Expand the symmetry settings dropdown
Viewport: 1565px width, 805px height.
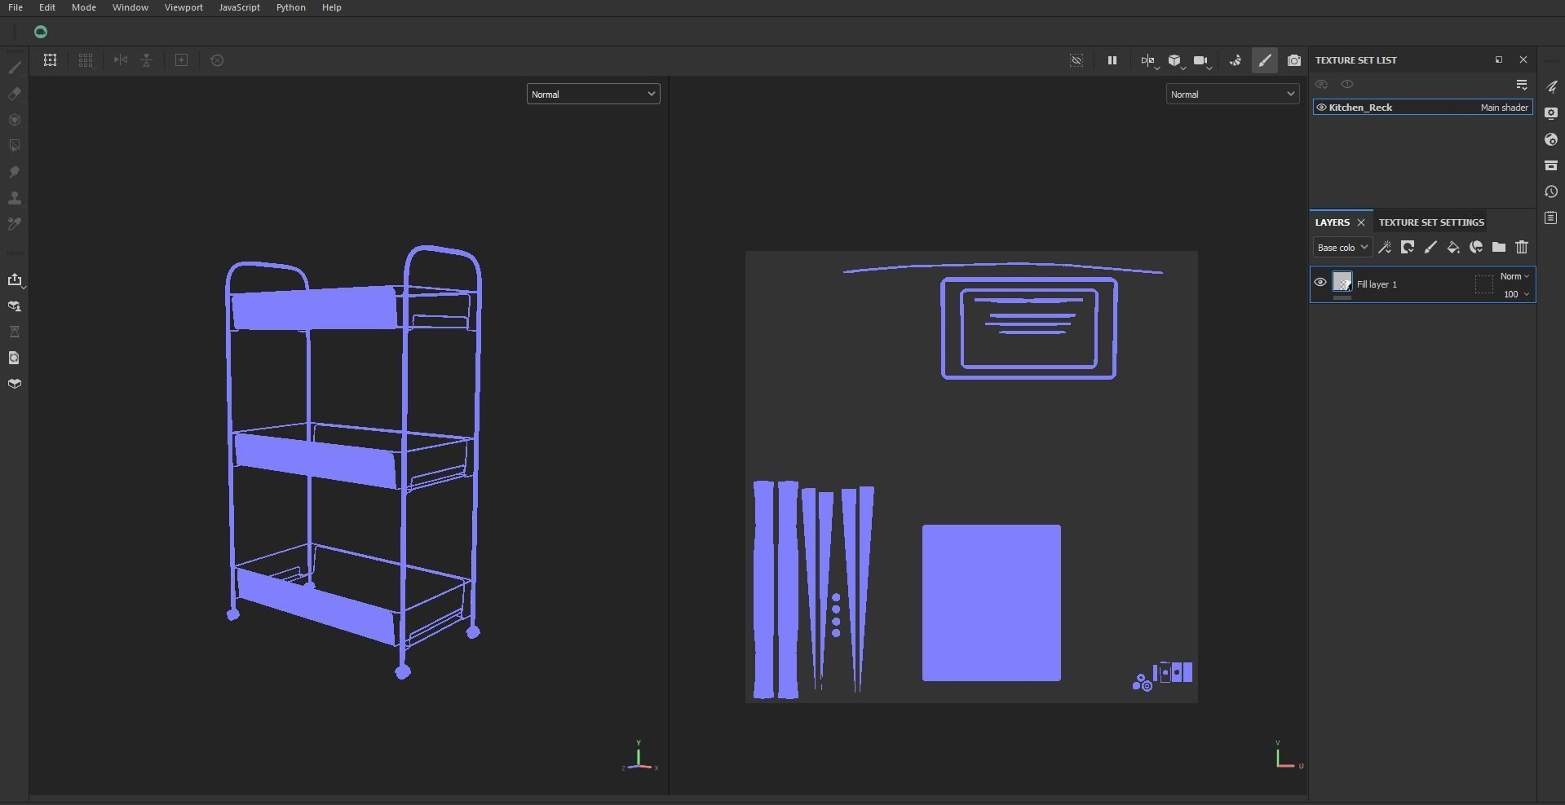pyautogui.click(x=1149, y=60)
